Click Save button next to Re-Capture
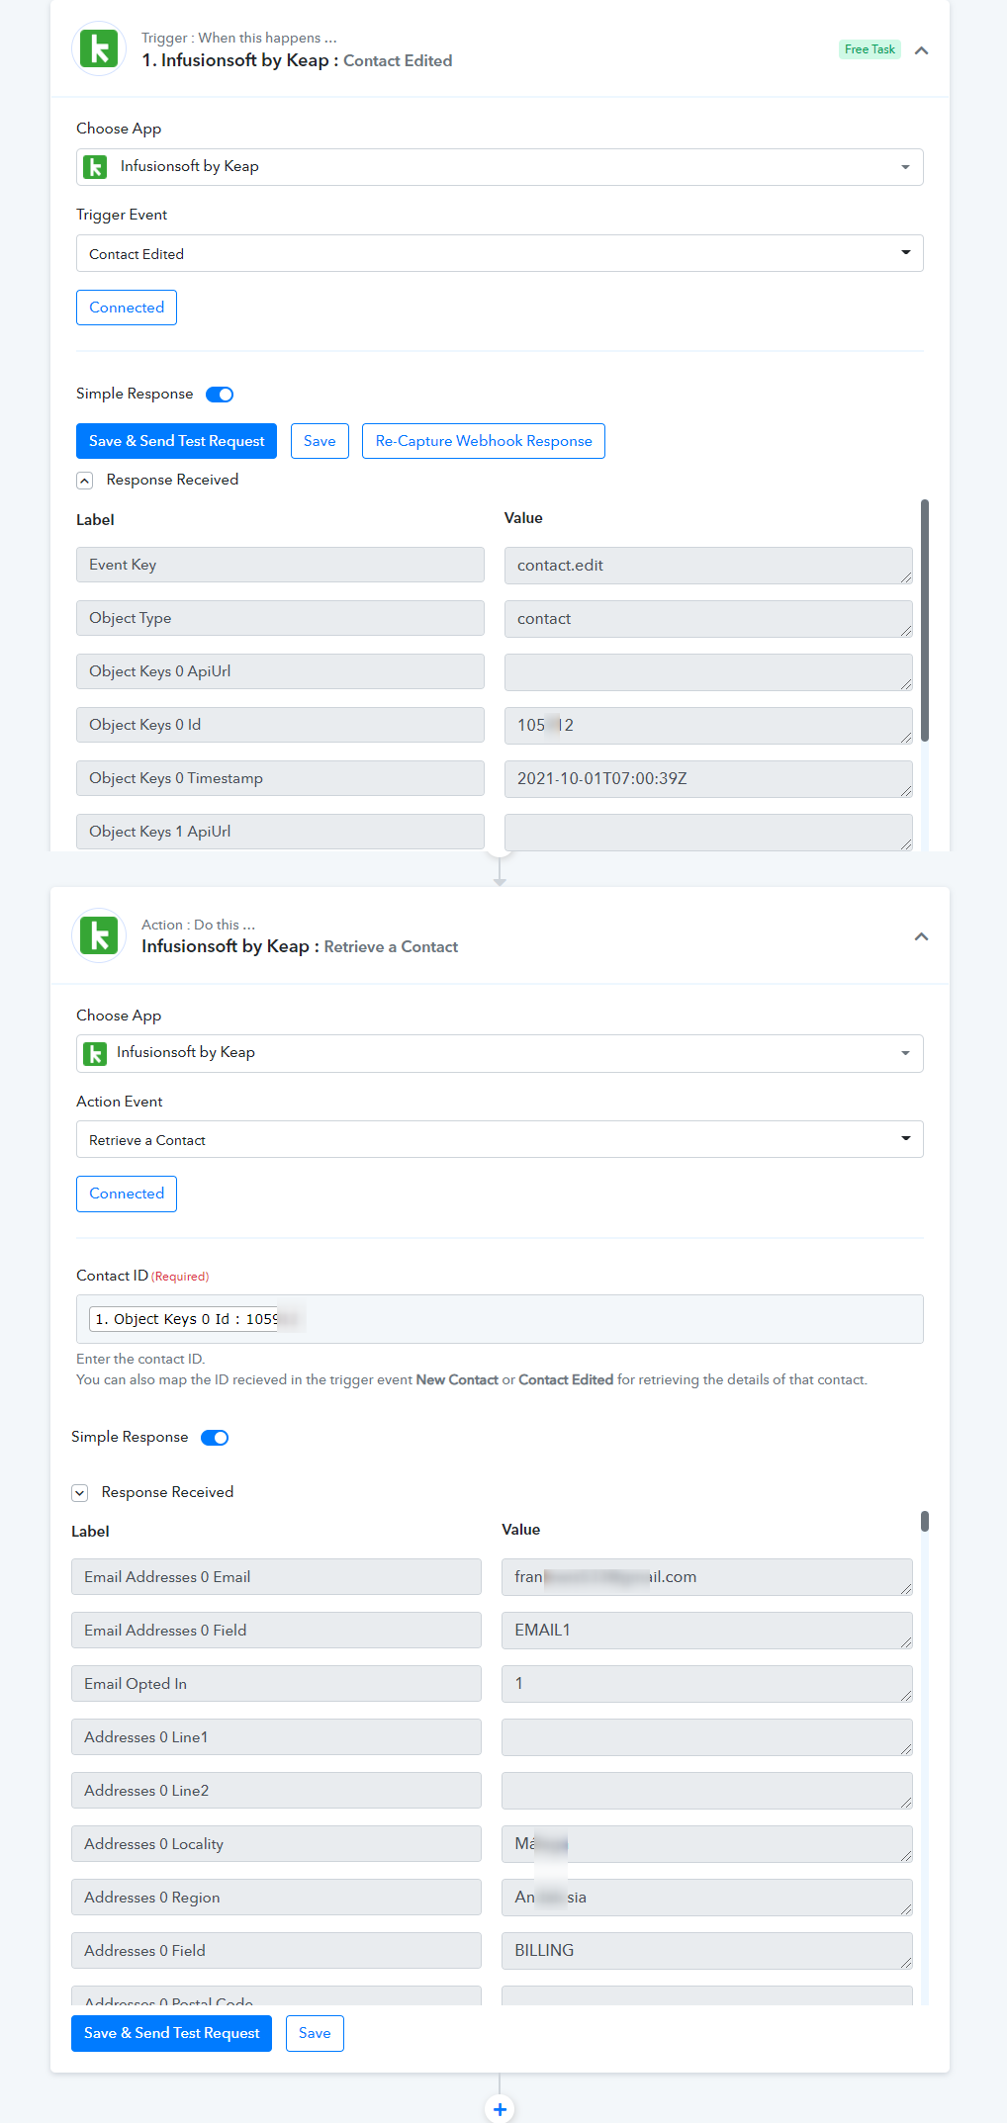This screenshot has width=1007, height=2123. click(320, 441)
